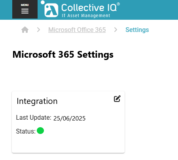Click the Status label text
The image size is (178, 160).
26,131
